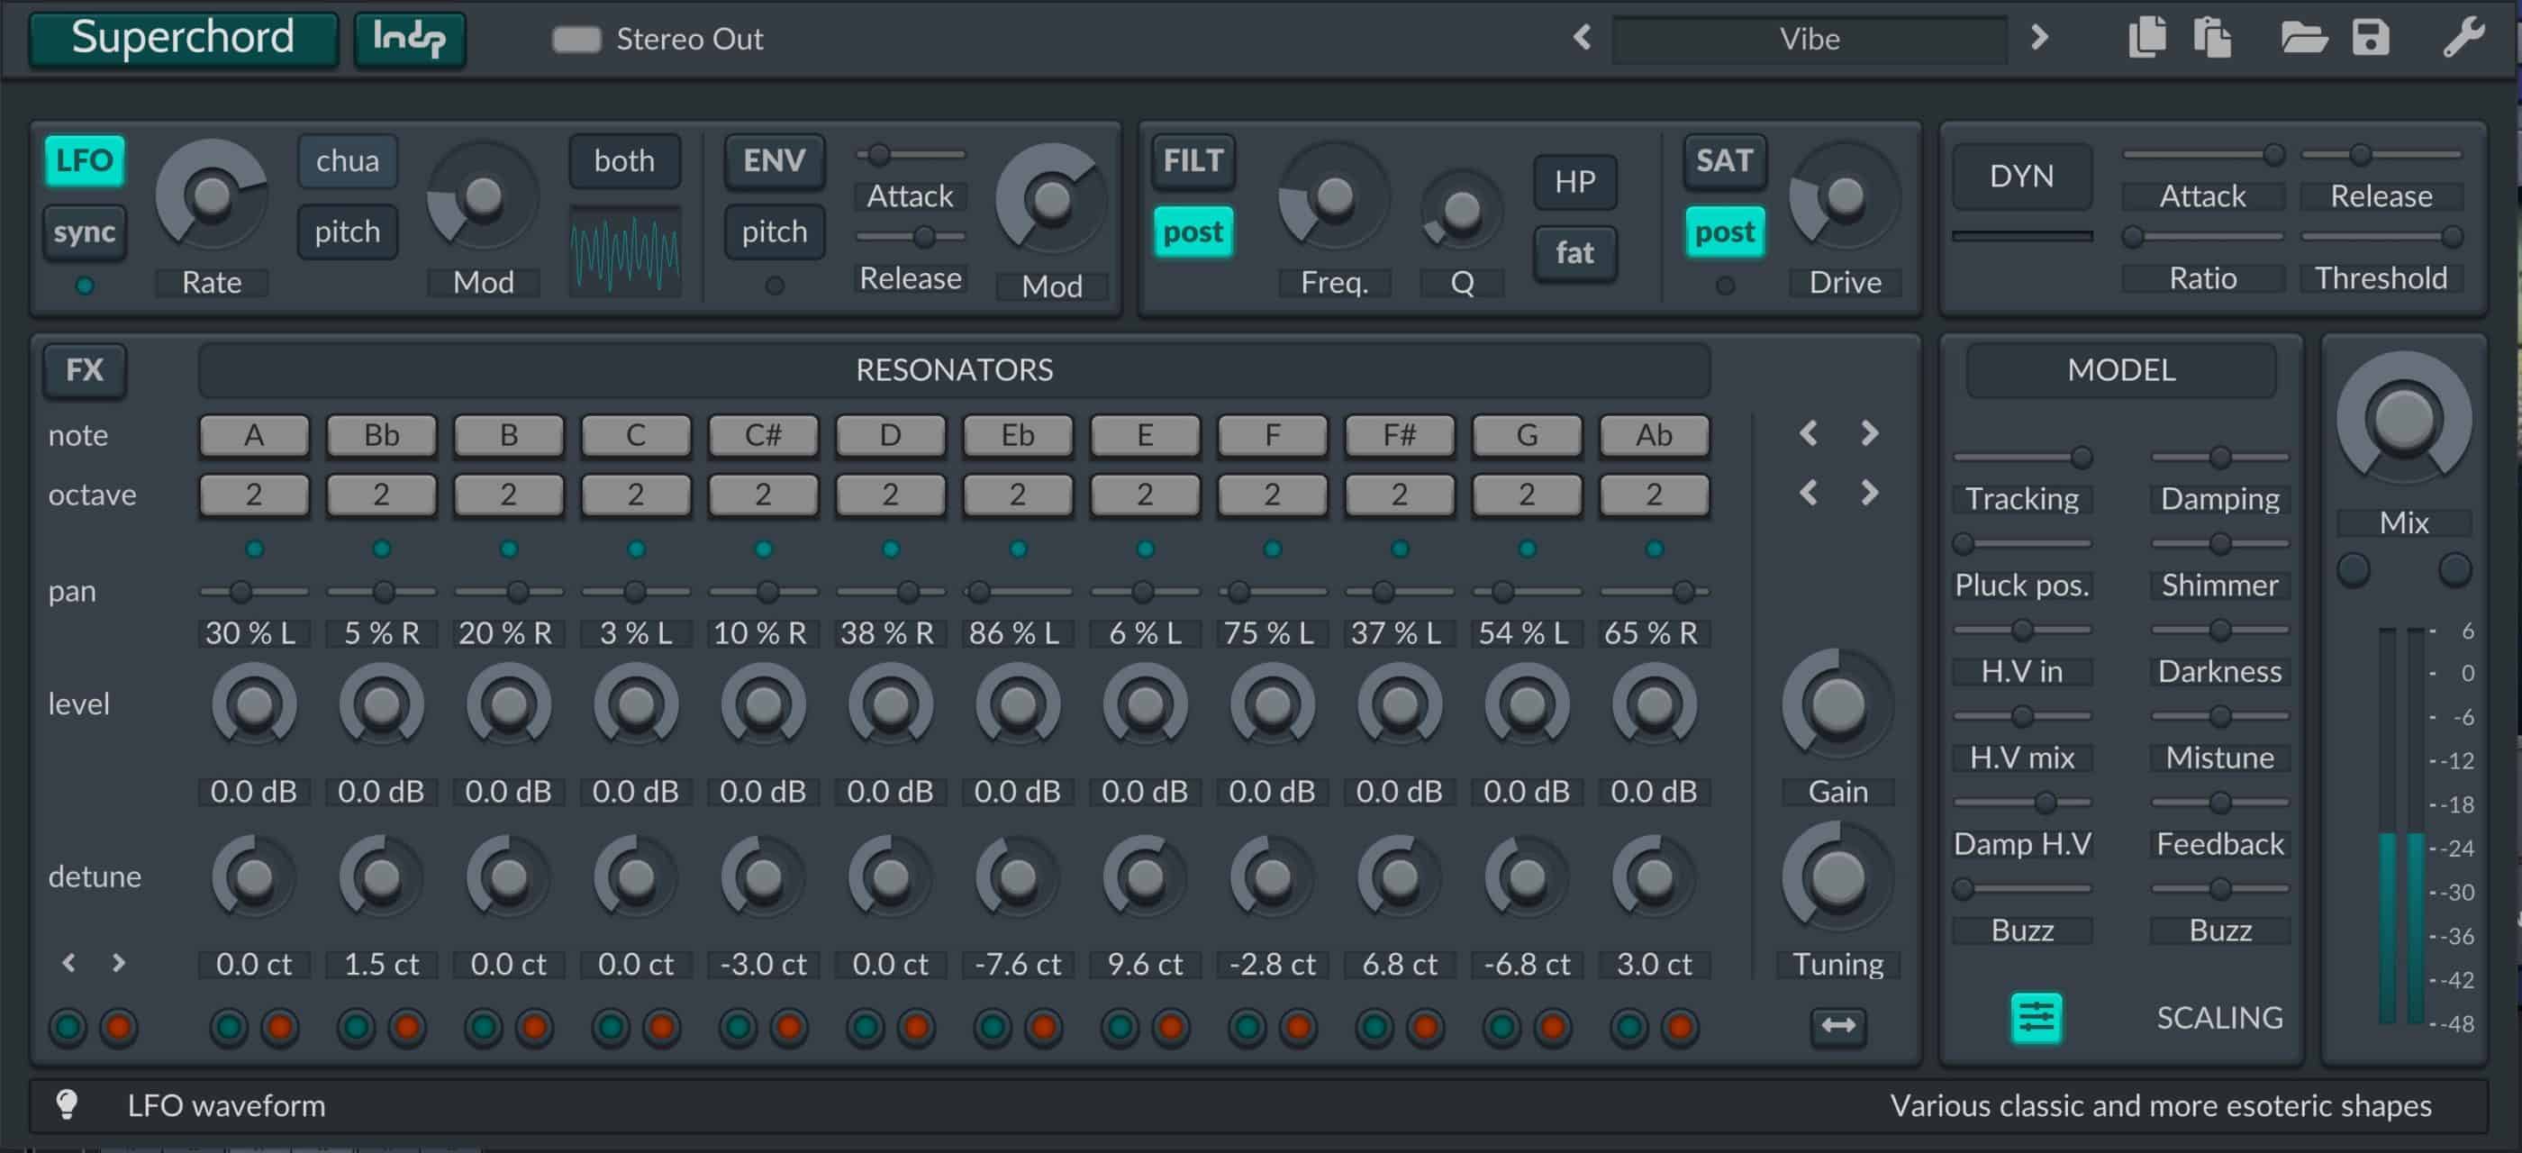Click the double-arrow icon below Tuning
This screenshot has height=1153, width=2522.
point(1837,1026)
